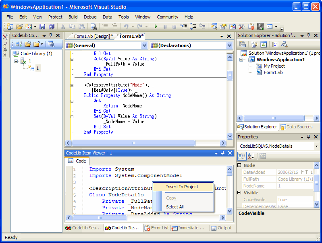Image resolution: width=322 pixels, height=243 pixels.
Task: Switch to CodeLib Sea... tab
Action: pos(83,228)
